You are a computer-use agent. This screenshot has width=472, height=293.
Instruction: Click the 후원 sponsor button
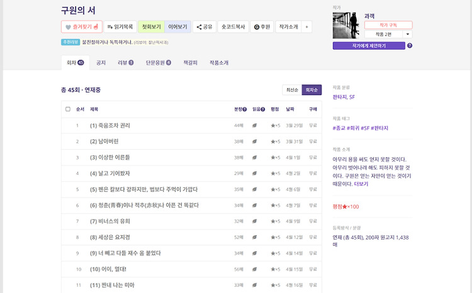(x=262, y=27)
